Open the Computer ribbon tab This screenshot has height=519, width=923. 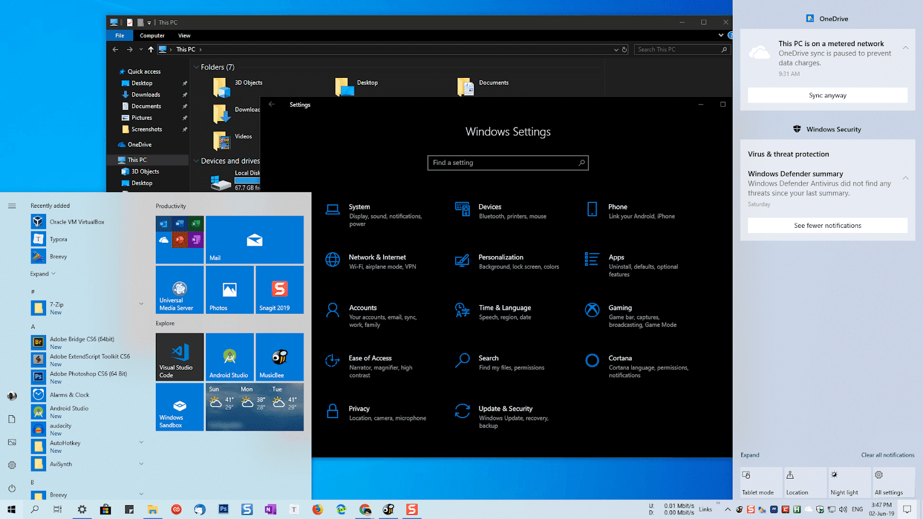pos(152,35)
